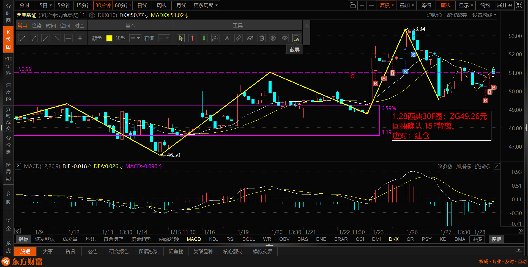Select the ruler measurement tool
The height and width of the screenshot is (267, 528).
pos(239,38)
